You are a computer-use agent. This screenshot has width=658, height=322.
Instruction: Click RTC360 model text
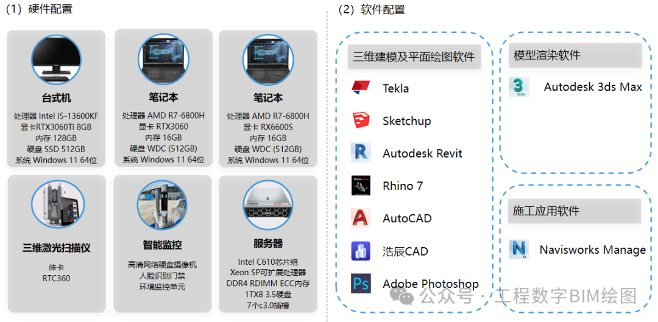tap(56, 278)
